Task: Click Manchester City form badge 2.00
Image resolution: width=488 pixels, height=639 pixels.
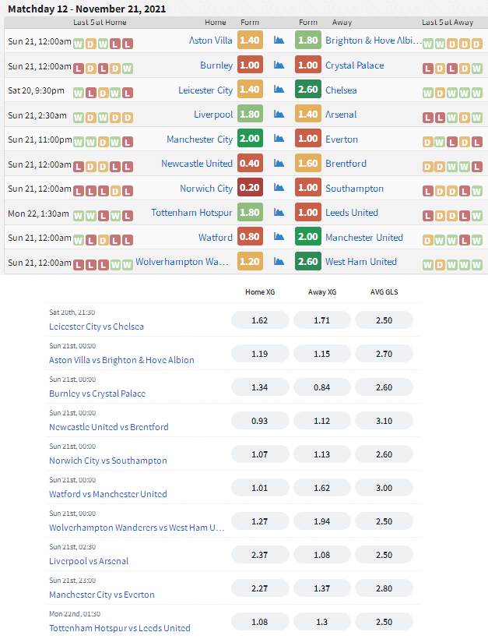Action: pyautogui.click(x=250, y=139)
